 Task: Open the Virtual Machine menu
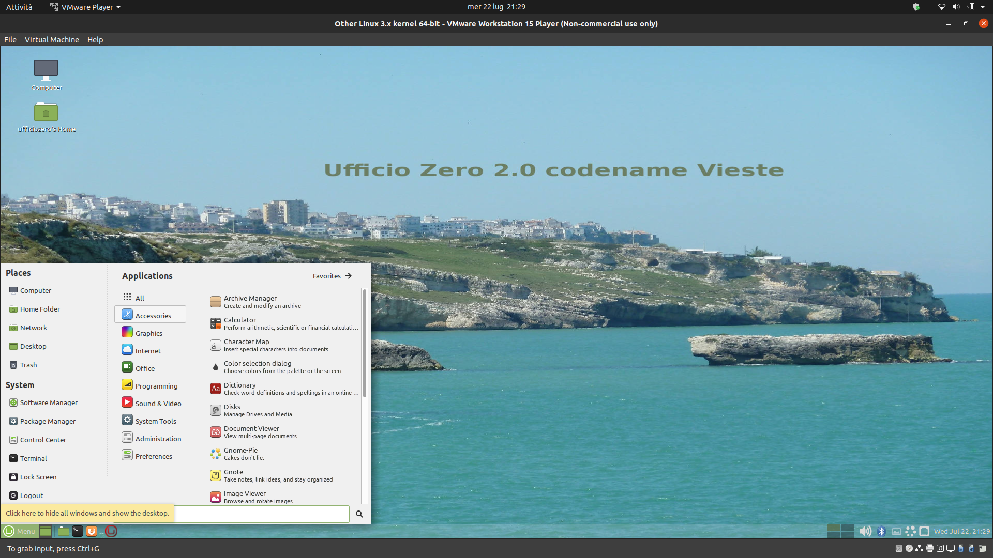point(52,39)
